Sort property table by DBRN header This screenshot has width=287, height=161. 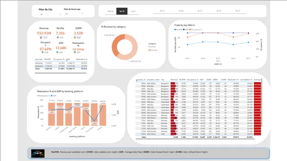(x=215, y=80)
